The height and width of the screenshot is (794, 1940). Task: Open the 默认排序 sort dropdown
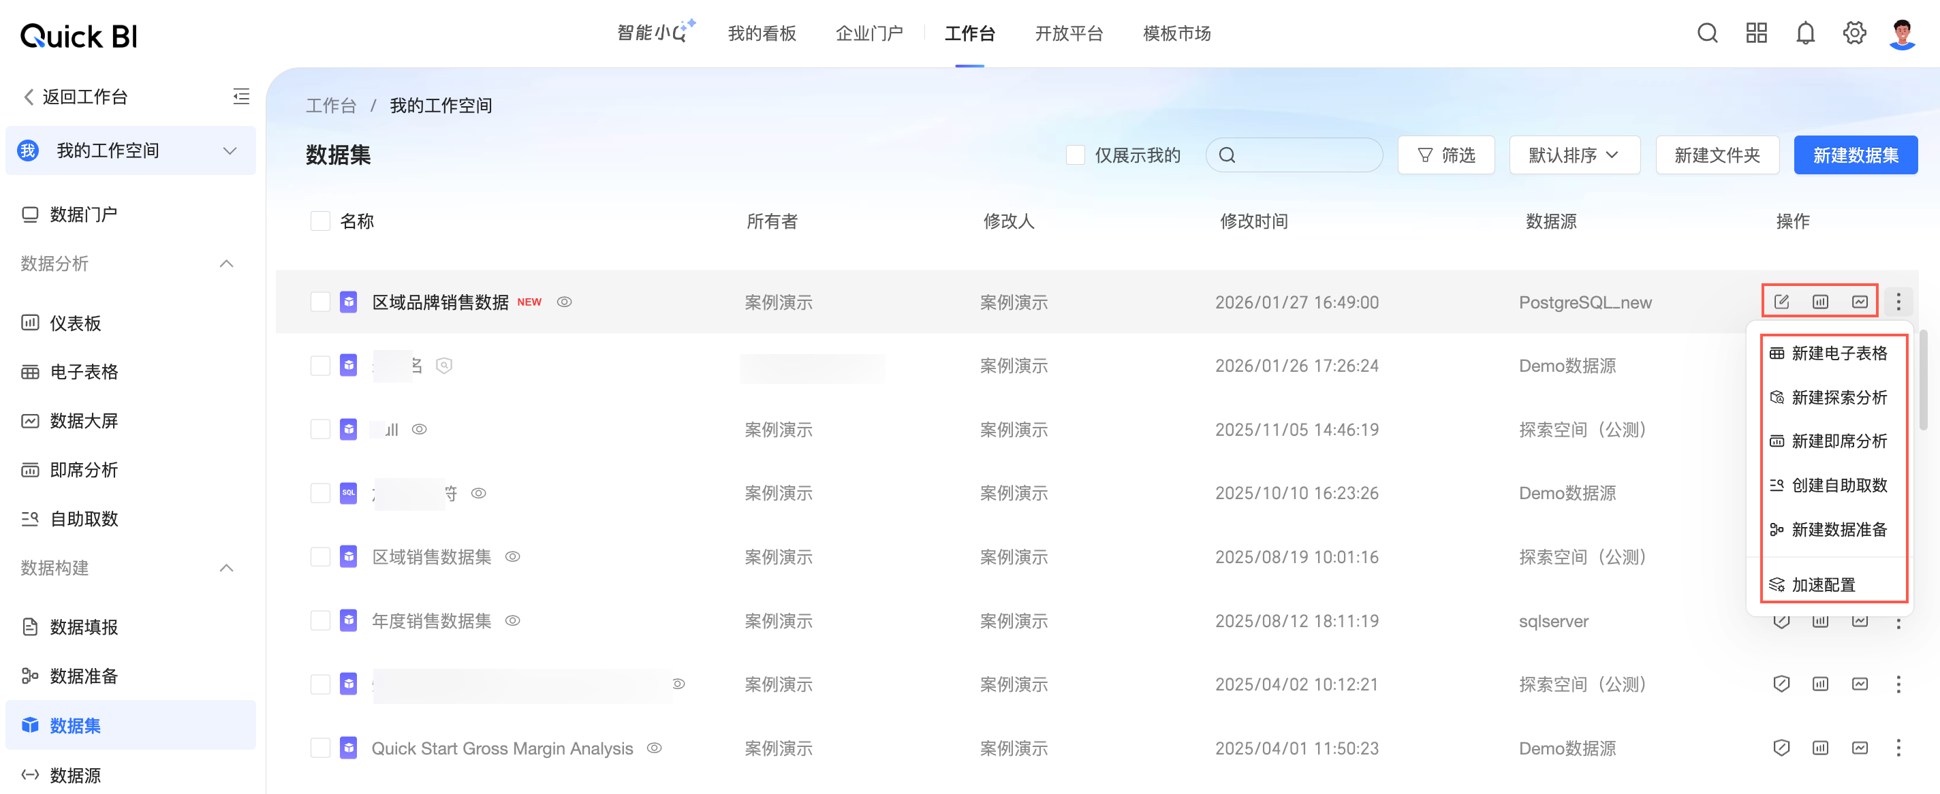[x=1574, y=155]
